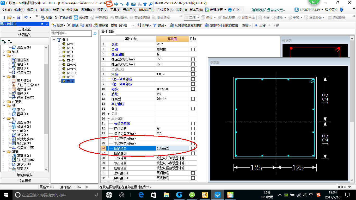Switch to 绘图 drawing mode
The width and height of the screenshot is (356, 200).
click(47, 17)
